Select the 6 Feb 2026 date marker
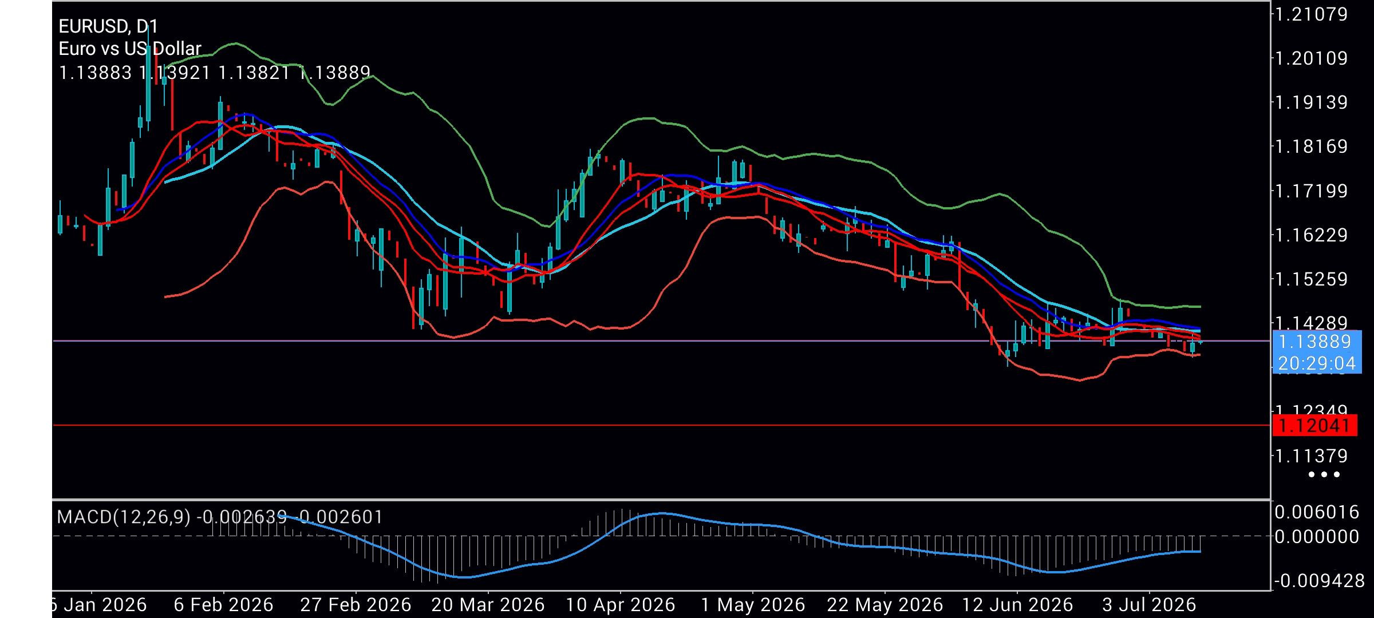The height and width of the screenshot is (618, 1374). tap(223, 605)
